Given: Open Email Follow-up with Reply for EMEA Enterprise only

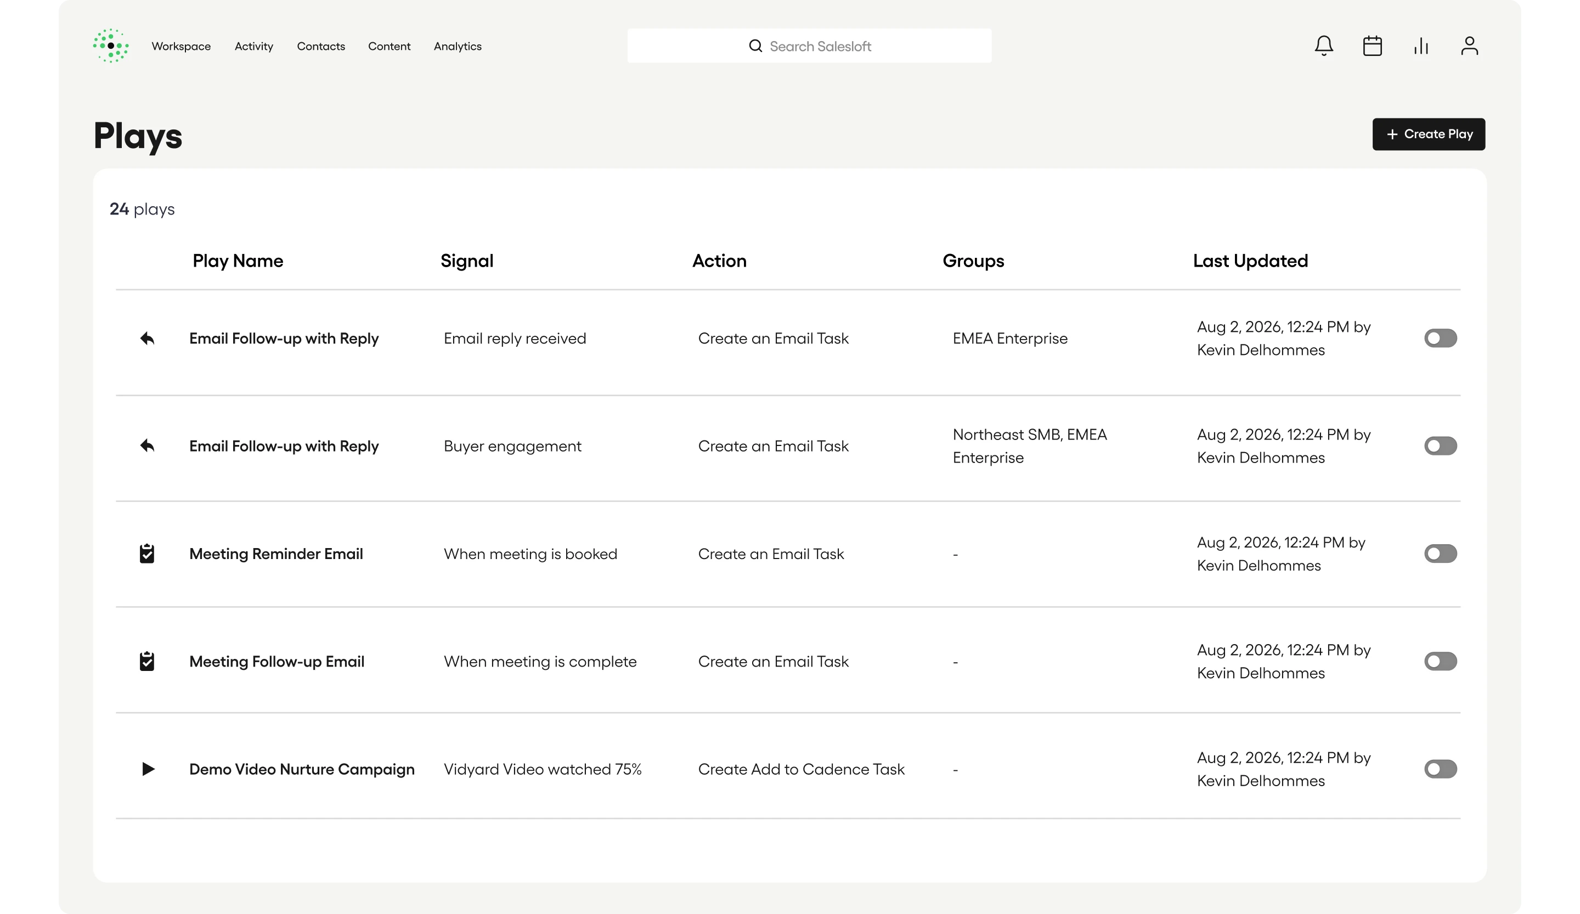Looking at the screenshot, I should pyautogui.click(x=284, y=338).
